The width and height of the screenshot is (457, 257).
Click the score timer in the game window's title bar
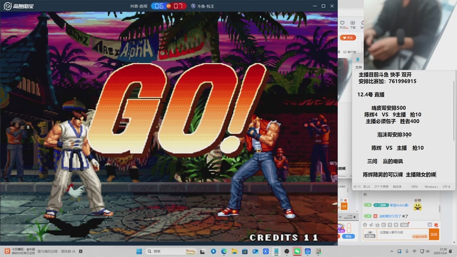[x=169, y=6]
